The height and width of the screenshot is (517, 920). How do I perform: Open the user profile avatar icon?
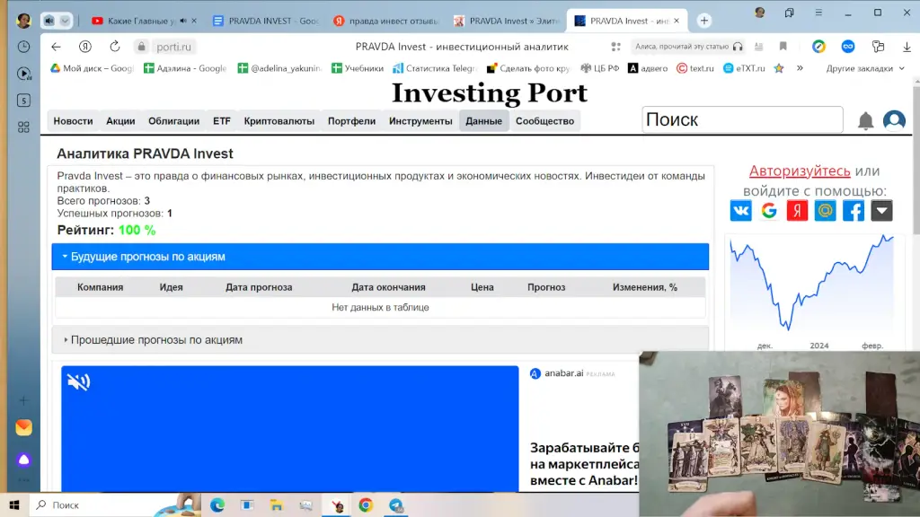pyautogui.click(x=894, y=120)
